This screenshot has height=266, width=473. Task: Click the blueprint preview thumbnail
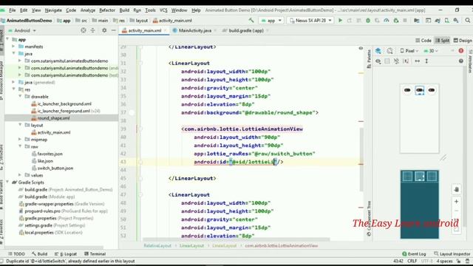[x=419, y=204]
